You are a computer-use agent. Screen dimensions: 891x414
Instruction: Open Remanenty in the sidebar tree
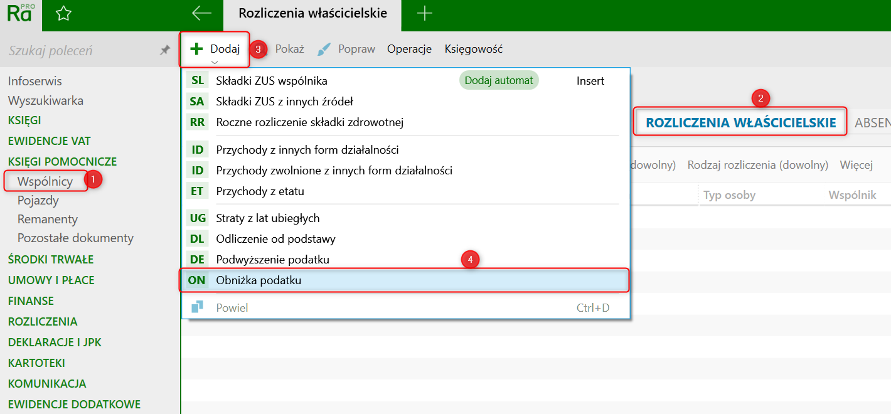tap(48, 219)
